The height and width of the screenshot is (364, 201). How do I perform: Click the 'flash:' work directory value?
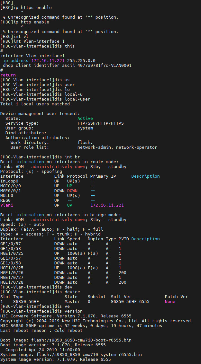point(85,142)
